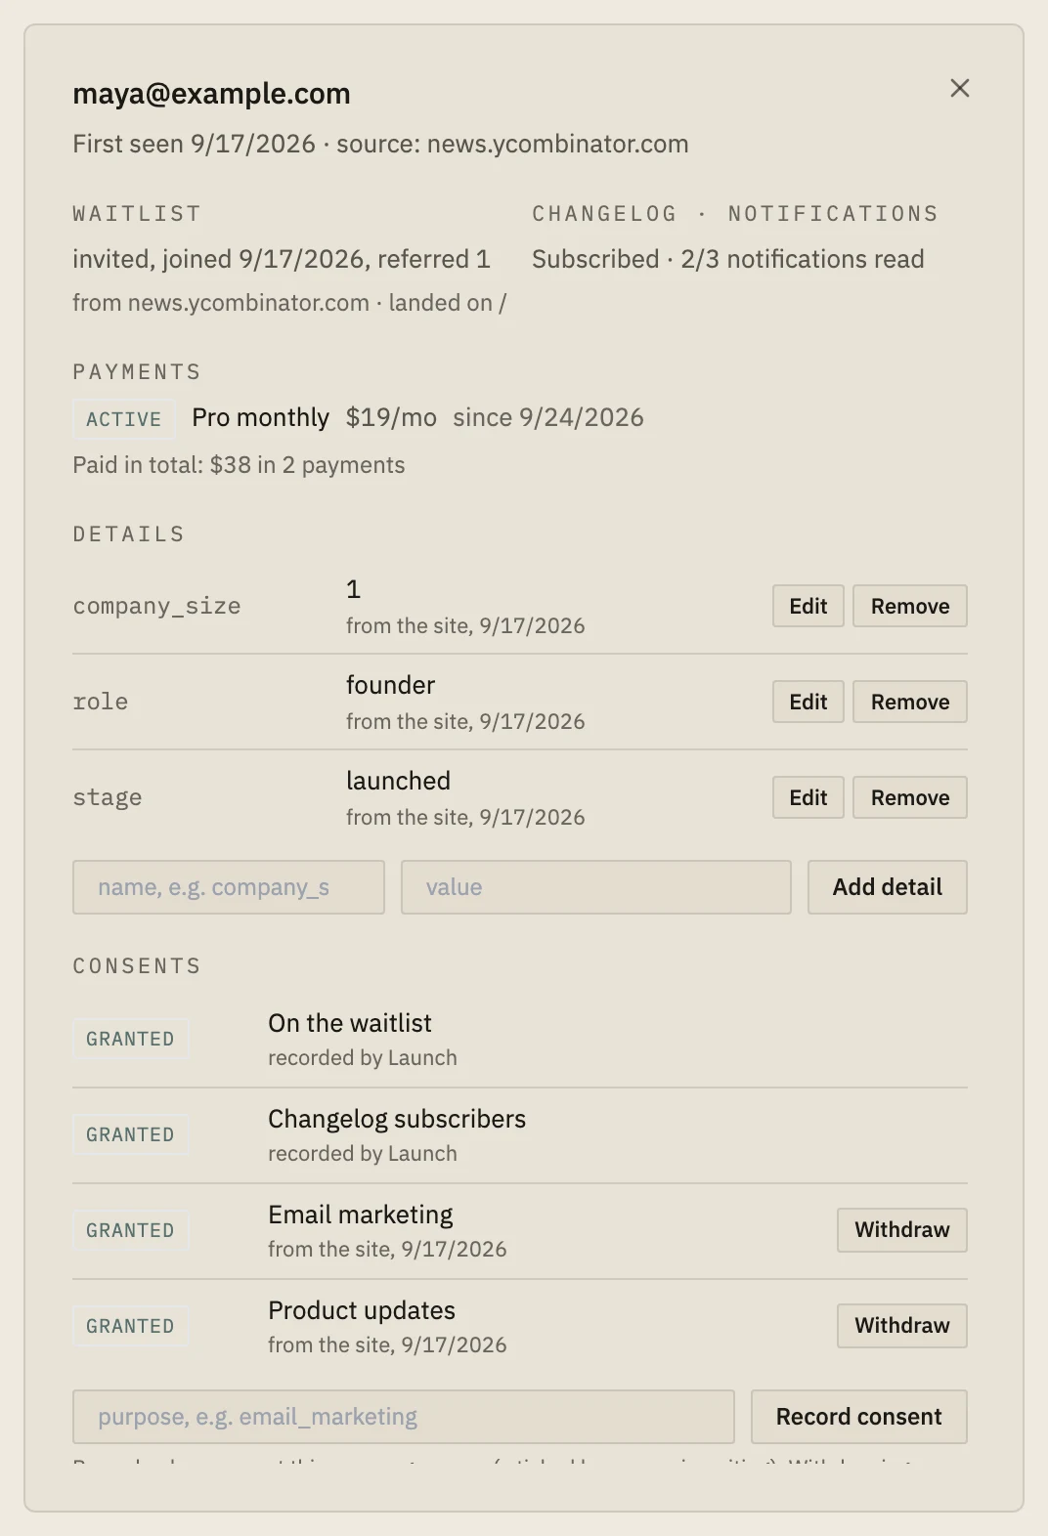This screenshot has width=1048, height=1536.
Task: Close the maya@example.com details panel
Action: 960,89
